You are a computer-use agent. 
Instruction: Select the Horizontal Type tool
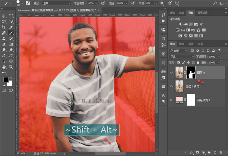click(11, 55)
